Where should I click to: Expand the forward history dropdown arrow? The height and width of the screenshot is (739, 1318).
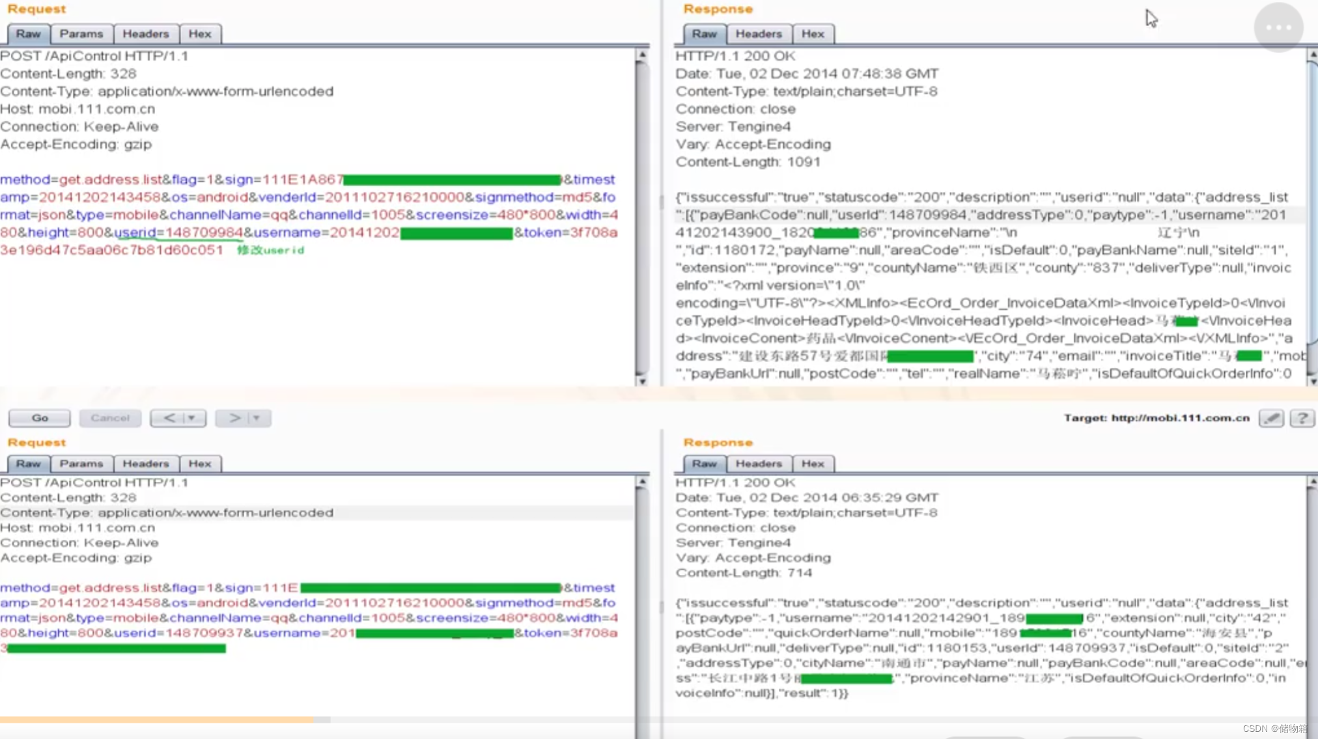point(257,418)
